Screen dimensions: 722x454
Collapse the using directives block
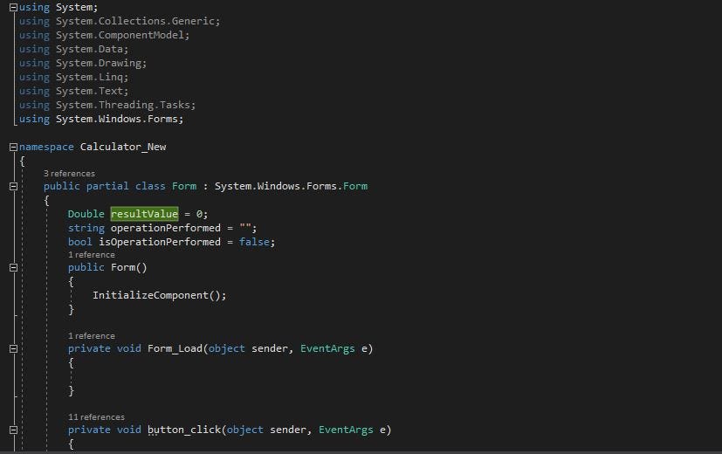click(x=13, y=7)
